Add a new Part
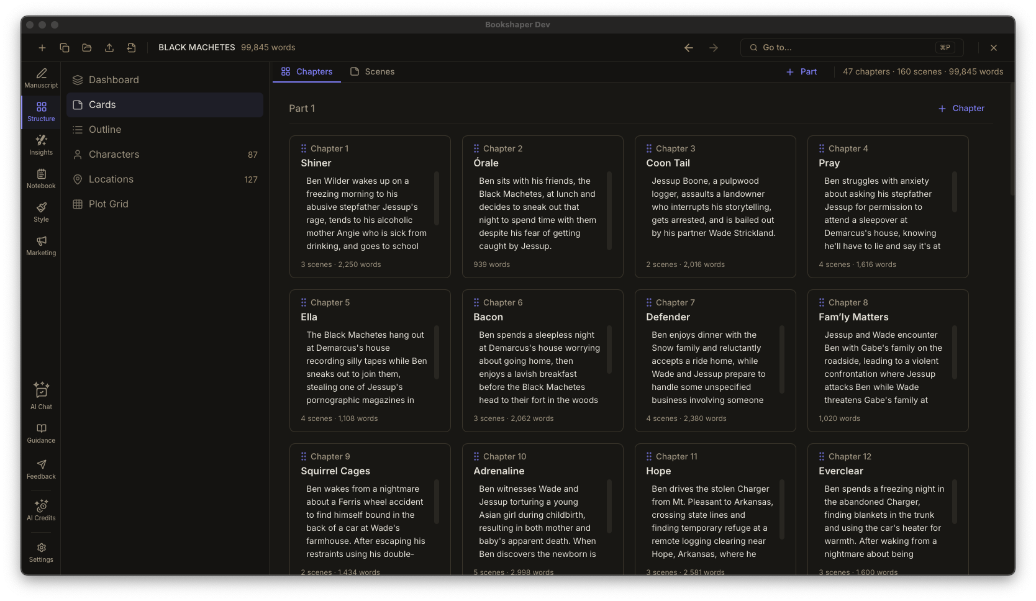Image resolution: width=1036 pixels, height=601 pixels. (x=801, y=72)
